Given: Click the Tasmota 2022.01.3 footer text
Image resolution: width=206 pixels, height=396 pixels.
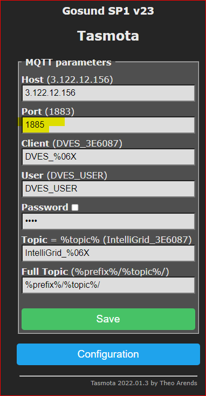Looking at the screenshot, I should point(144,383).
